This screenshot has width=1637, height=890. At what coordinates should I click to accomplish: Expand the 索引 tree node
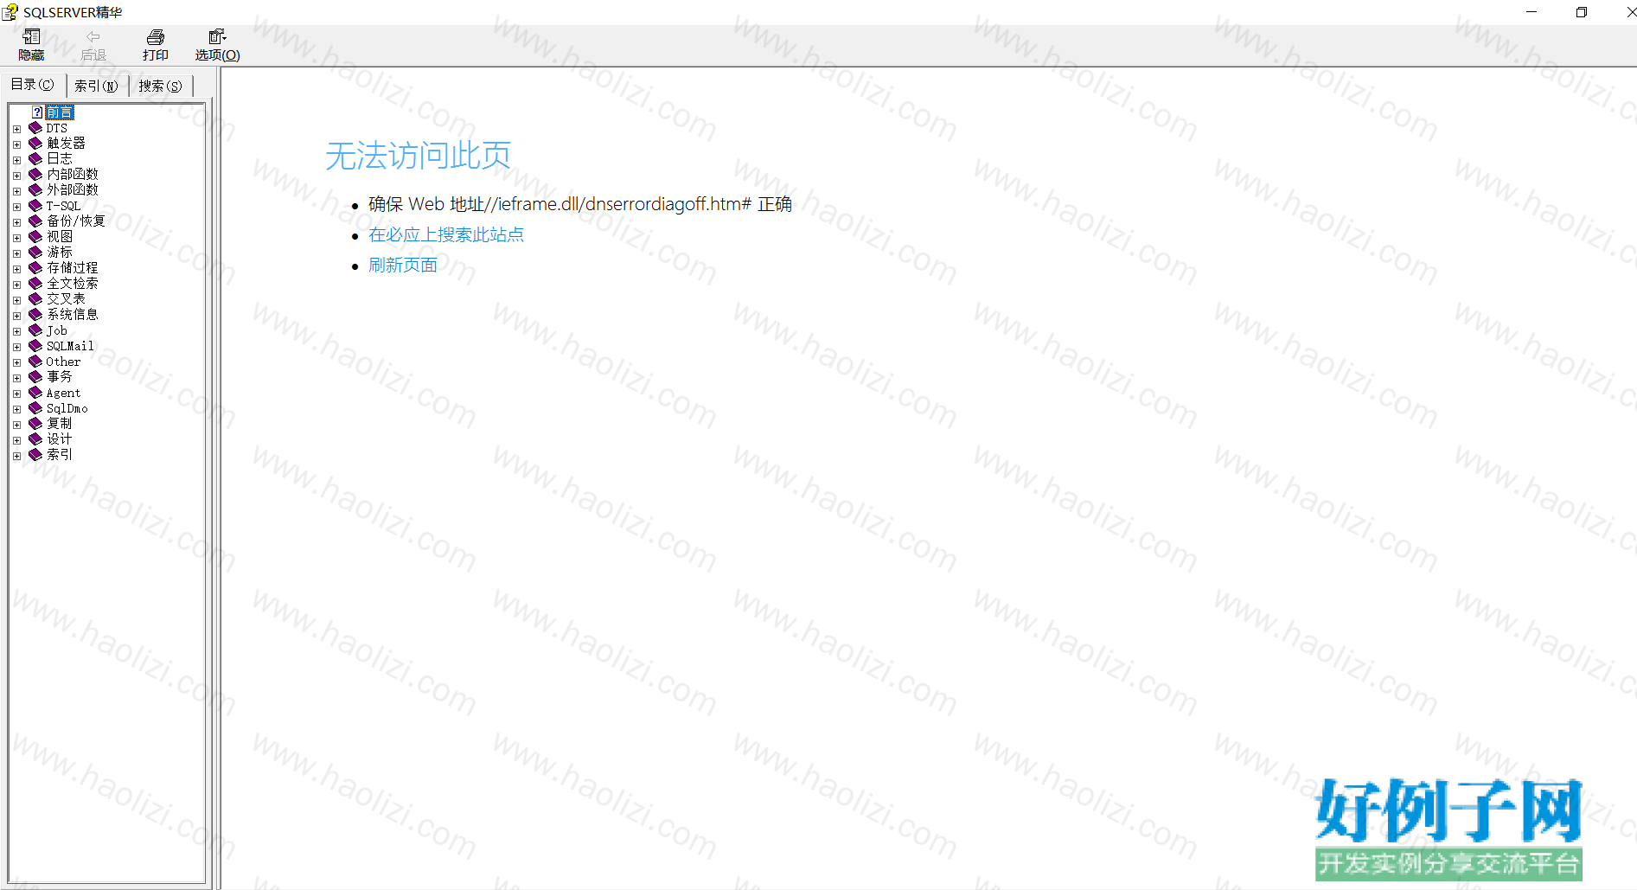point(16,456)
